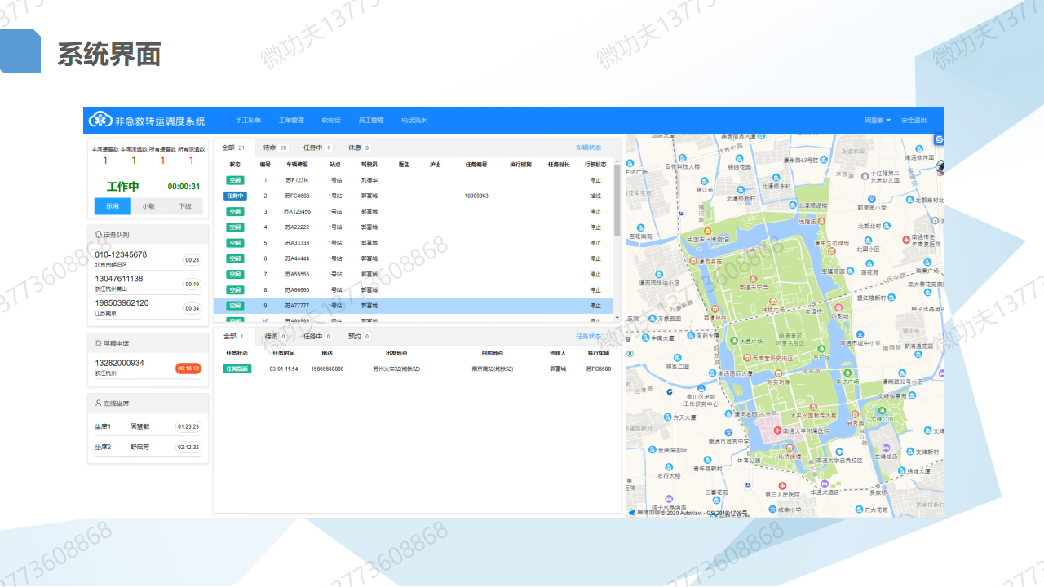This screenshot has height=587, width=1044.
Task: Expand the 任务状态 filter link
Action: [x=588, y=336]
